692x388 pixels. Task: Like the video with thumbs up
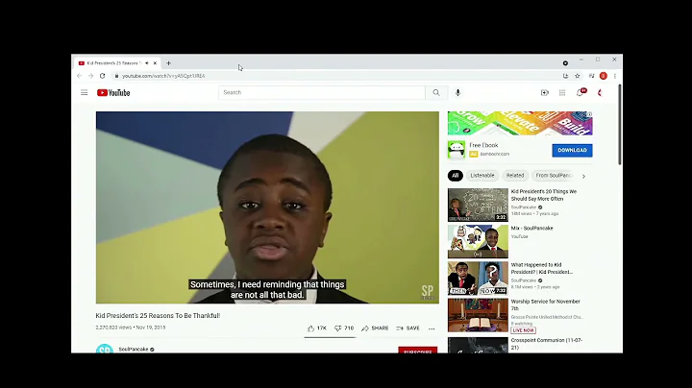point(317,328)
